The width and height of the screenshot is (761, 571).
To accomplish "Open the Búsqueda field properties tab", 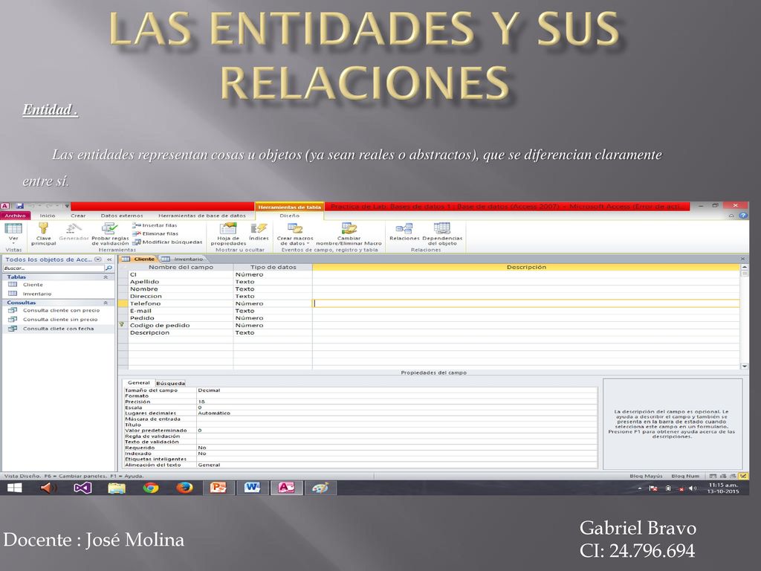I will 170,383.
